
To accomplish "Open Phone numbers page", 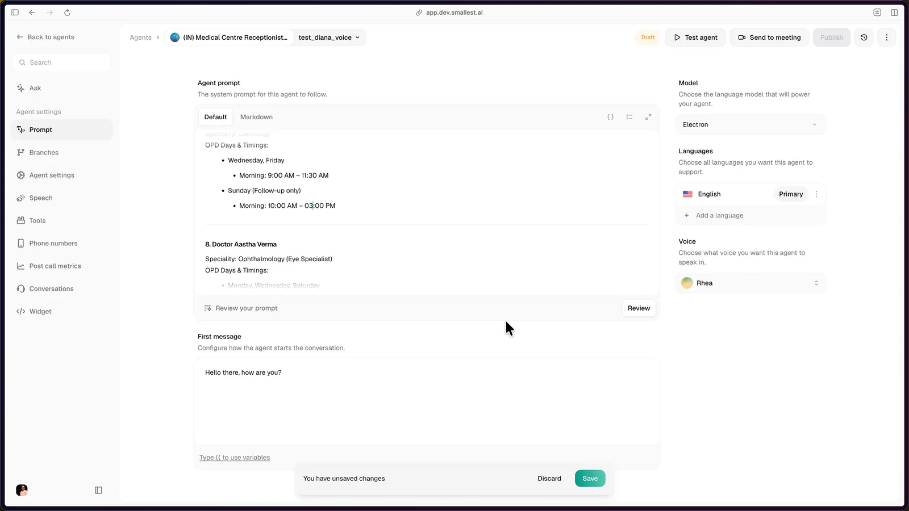I will pos(61,243).
